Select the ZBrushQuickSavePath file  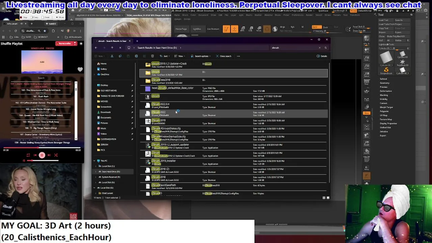(x=233, y=186)
